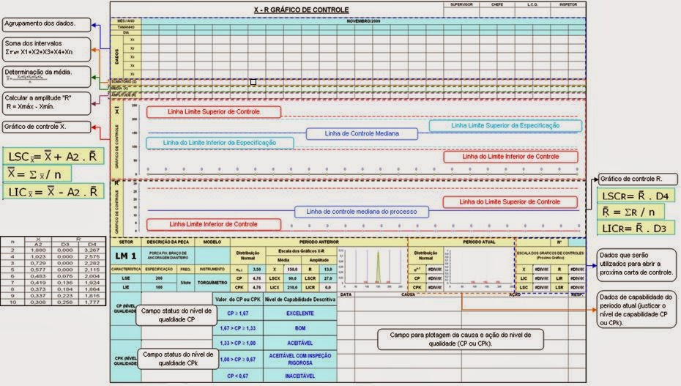Select the "ACEITÁVEL COM INSPEÇÃO RIGOROSA" cell
Viewport: 681px width, 386px height.
click(x=300, y=359)
